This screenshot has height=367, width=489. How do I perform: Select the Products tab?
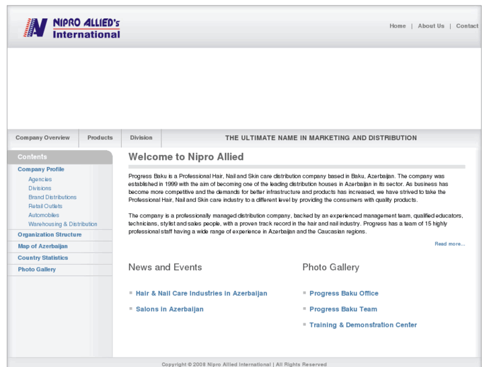(100, 138)
